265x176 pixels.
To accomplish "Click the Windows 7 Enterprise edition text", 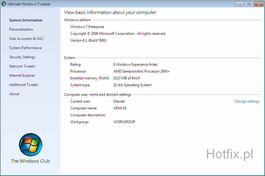I will (x=87, y=27).
